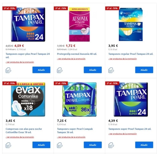Viewport: 159px width, 154px height.
Task: Add Tampax regular Pearl to favorites list icon
Action: point(111,70)
